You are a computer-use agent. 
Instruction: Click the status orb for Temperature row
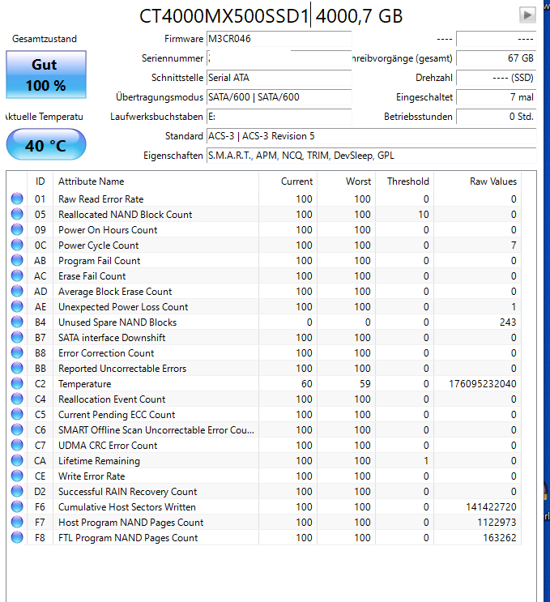(17, 383)
